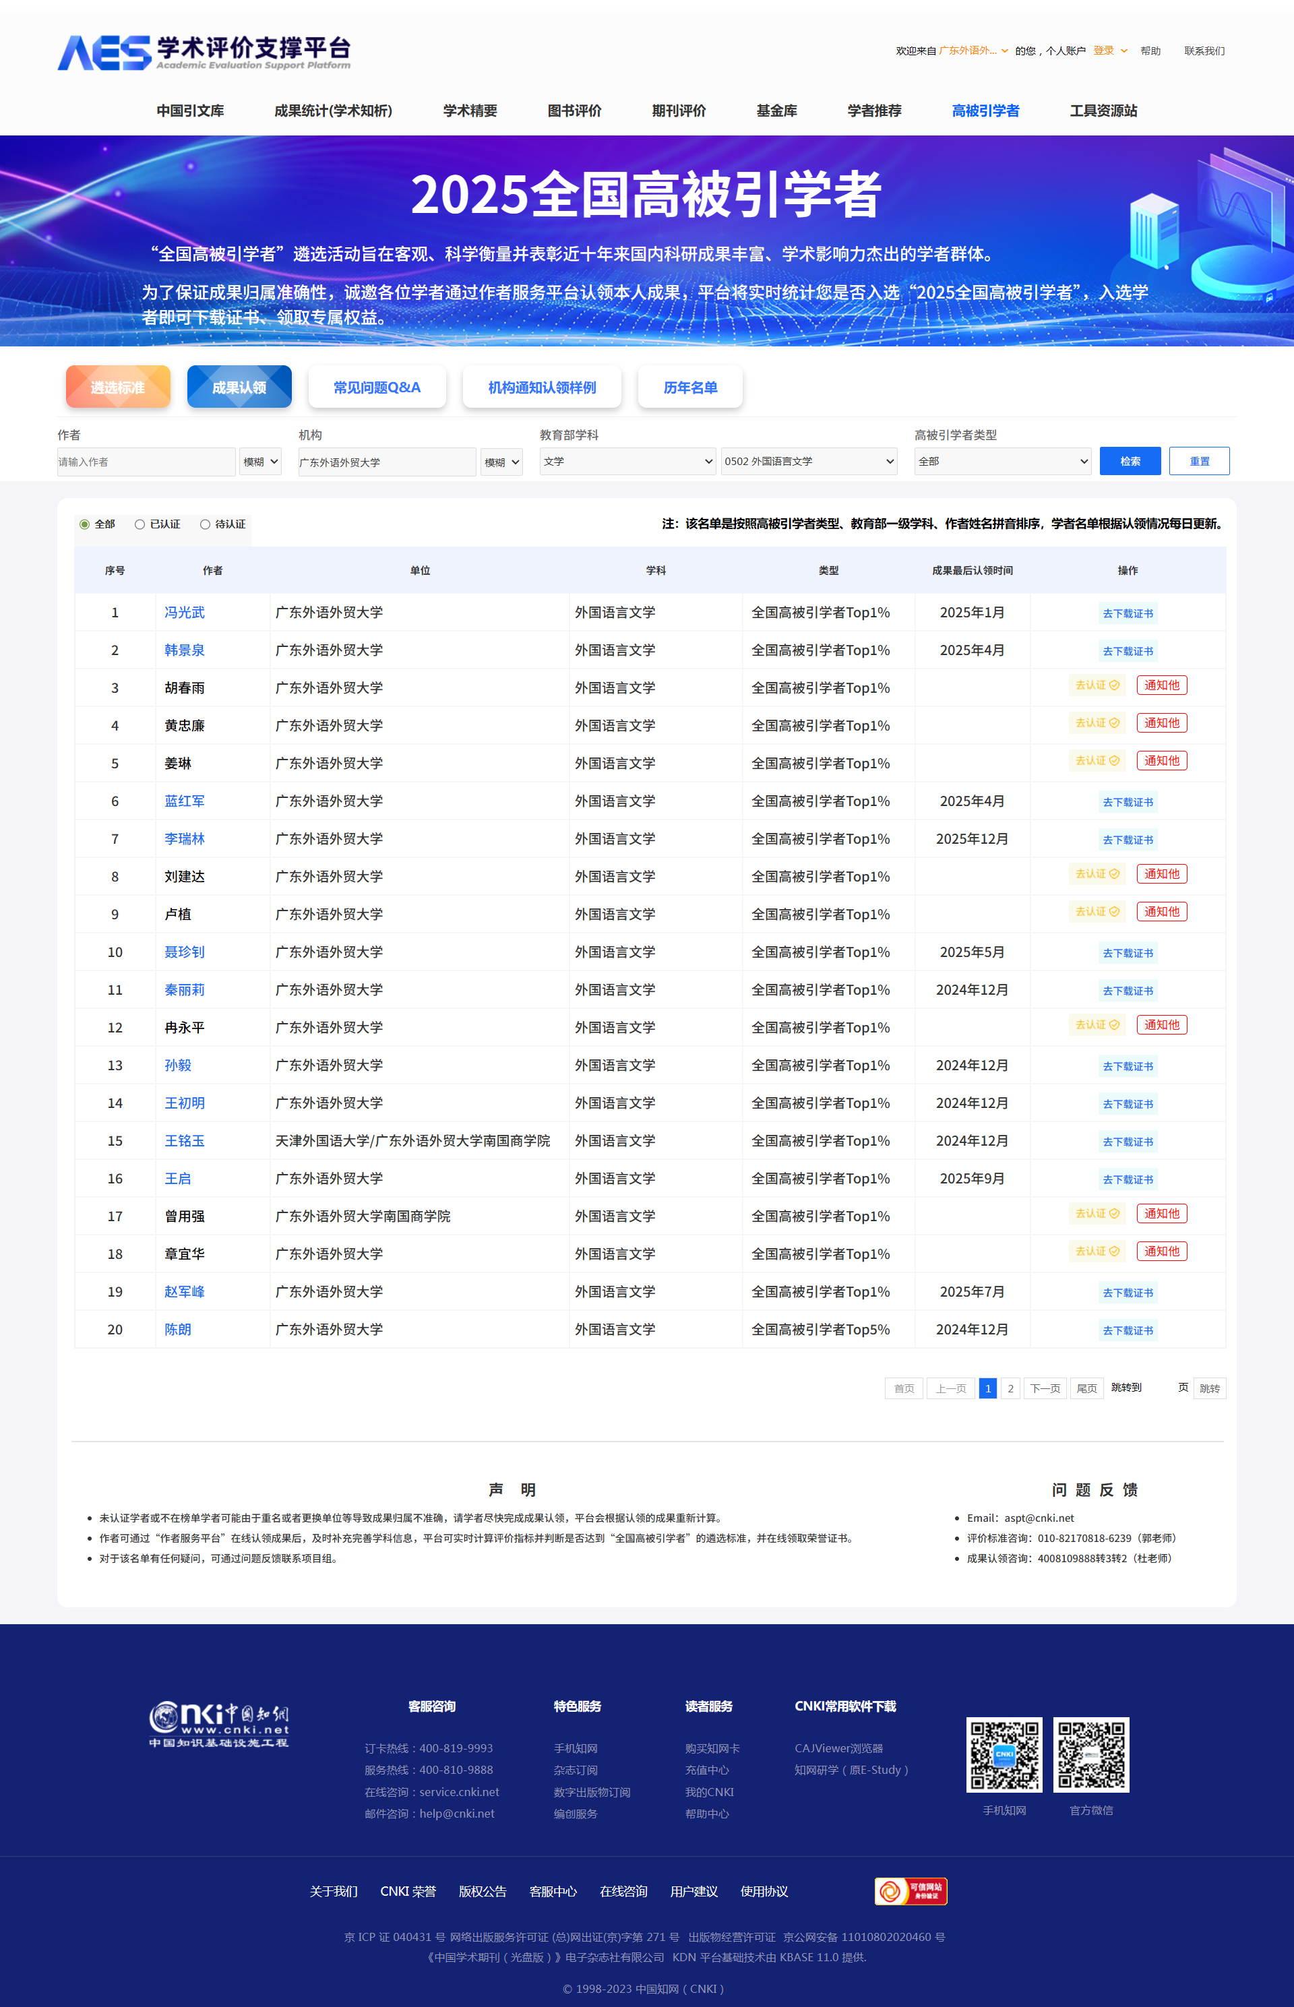Click the AES platform logo

click(x=204, y=52)
